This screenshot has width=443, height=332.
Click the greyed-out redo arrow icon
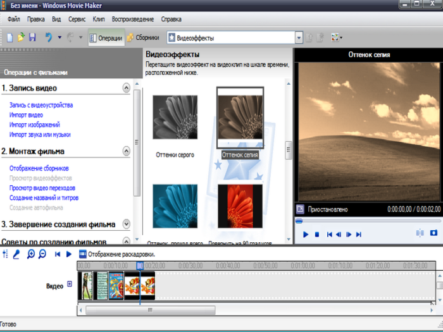tap(70, 37)
